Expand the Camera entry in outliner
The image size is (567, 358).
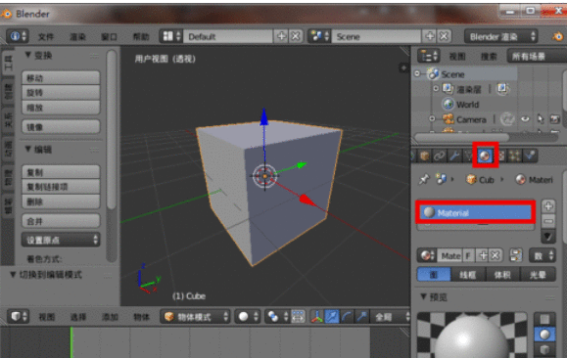(x=432, y=118)
